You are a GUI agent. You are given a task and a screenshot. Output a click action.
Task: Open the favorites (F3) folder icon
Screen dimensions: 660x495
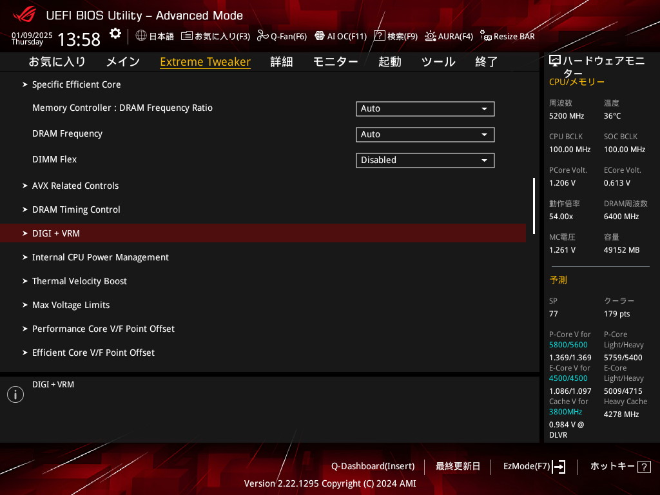point(187,36)
